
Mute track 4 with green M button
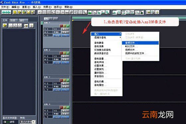pyautogui.click(x=68, y=107)
